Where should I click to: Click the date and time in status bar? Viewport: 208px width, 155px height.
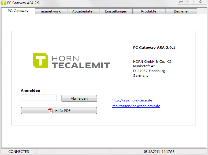(x=159, y=152)
